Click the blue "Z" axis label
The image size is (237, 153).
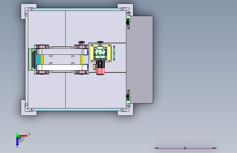17,146
